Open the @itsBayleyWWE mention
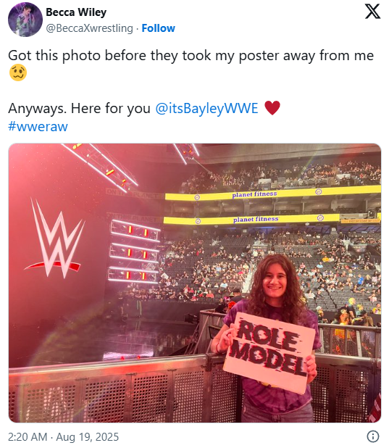The image size is (389, 448). click(206, 109)
